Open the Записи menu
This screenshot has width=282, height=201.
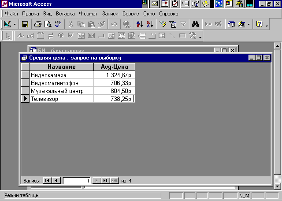click(x=110, y=14)
